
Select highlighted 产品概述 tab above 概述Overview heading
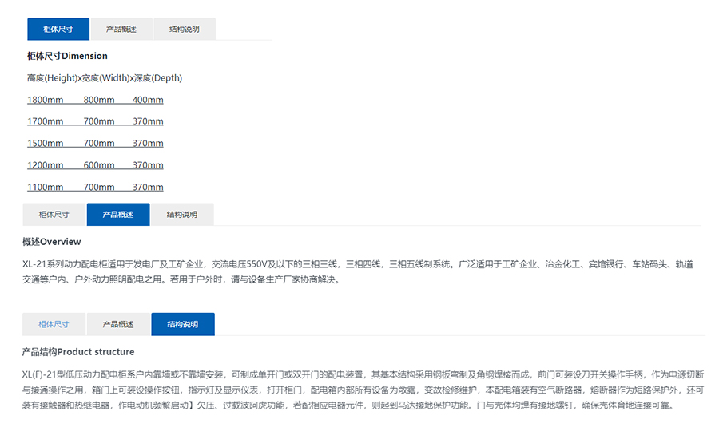point(117,215)
